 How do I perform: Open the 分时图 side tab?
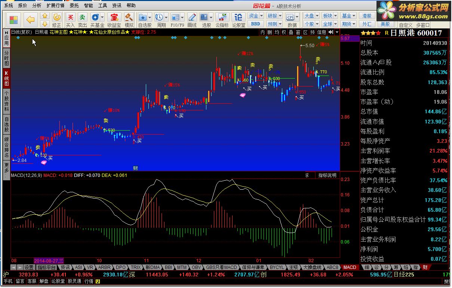6,58
